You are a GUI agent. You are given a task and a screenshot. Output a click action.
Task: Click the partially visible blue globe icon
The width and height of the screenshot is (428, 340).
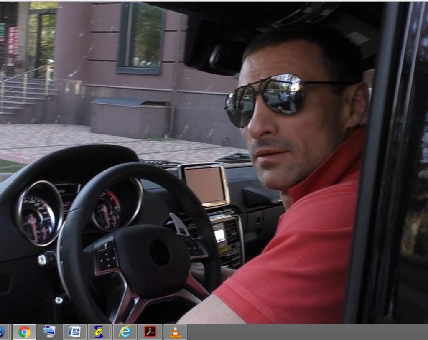point(2,332)
